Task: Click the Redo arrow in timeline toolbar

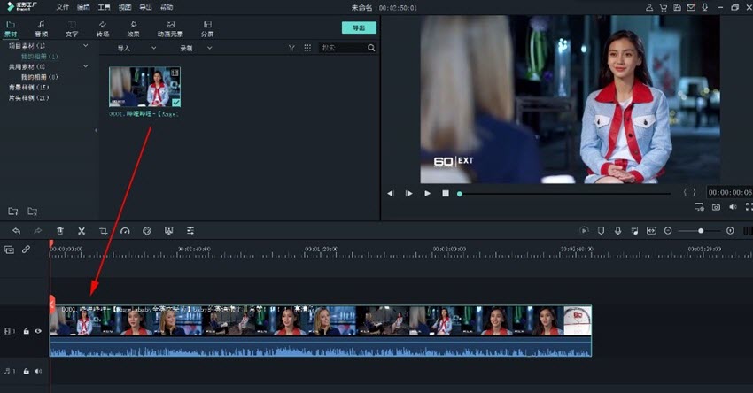Action: 38,231
